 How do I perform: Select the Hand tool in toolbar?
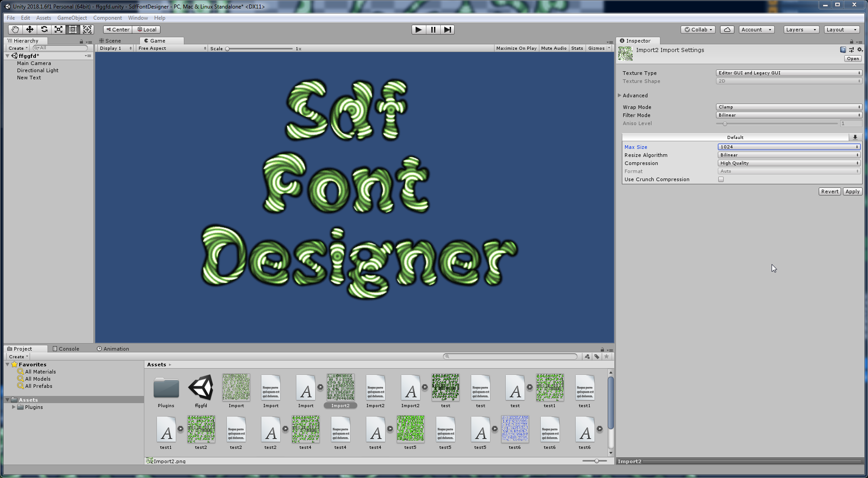click(x=15, y=30)
